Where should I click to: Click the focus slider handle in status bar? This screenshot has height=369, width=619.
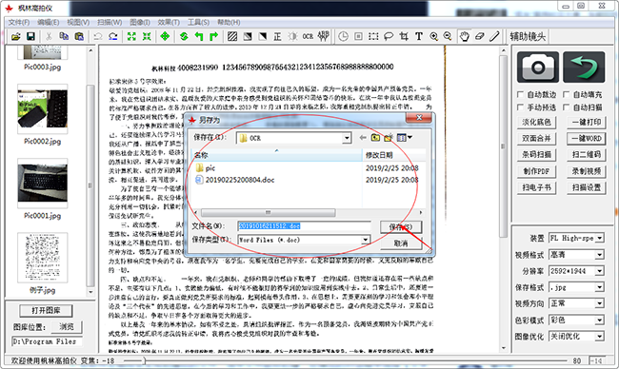click(144, 360)
